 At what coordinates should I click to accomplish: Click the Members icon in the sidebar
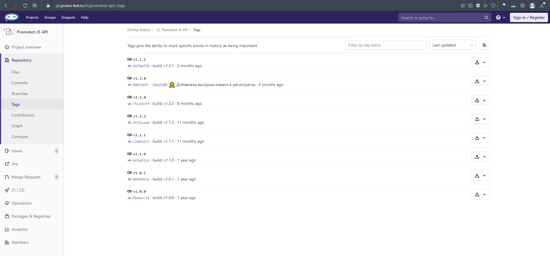(x=7, y=242)
